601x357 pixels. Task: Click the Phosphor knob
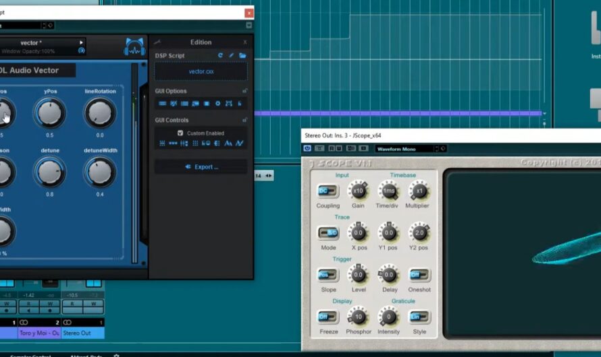coord(359,317)
